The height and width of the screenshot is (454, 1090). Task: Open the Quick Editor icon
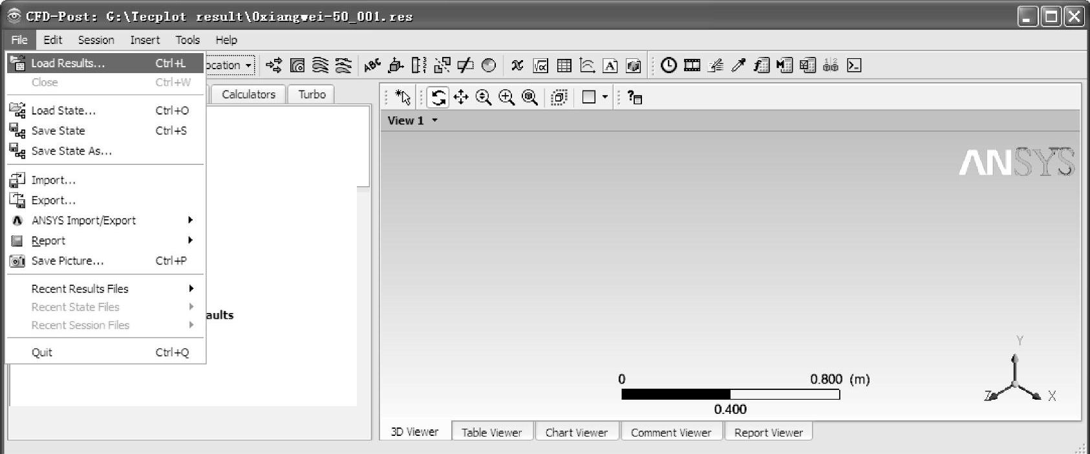715,65
